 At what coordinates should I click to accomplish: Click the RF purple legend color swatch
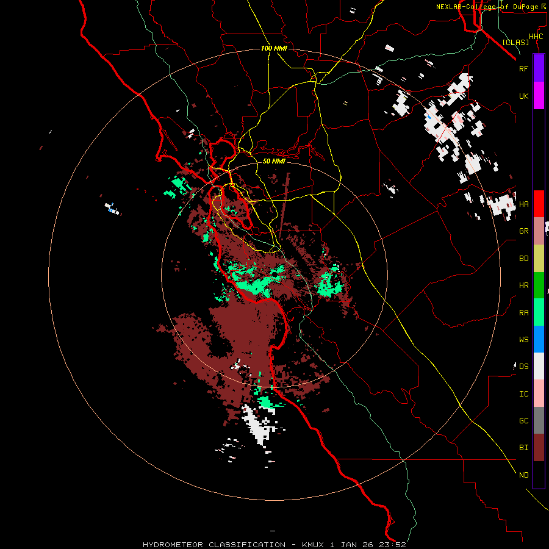point(539,68)
